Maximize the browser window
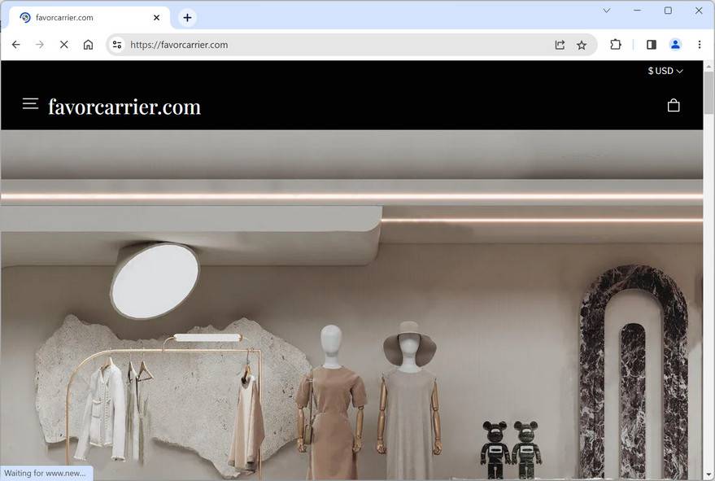 click(x=668, y=10)
